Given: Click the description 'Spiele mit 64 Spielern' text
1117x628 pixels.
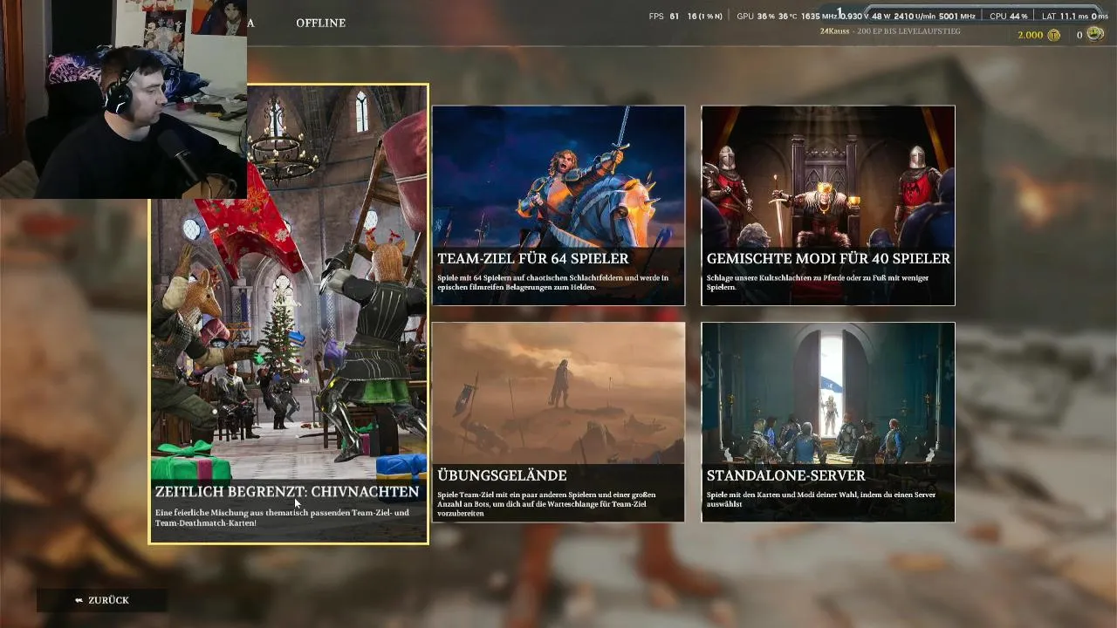Looking at the screenshot, I should 553,283.
